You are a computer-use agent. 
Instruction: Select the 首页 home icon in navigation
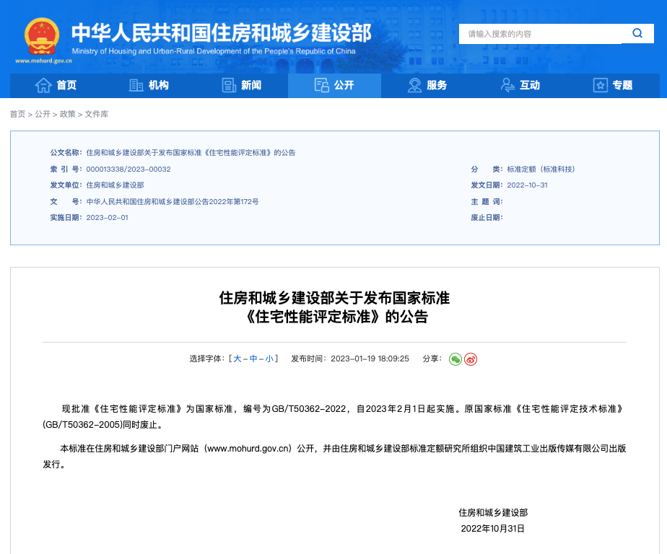[x=42, y=85]
